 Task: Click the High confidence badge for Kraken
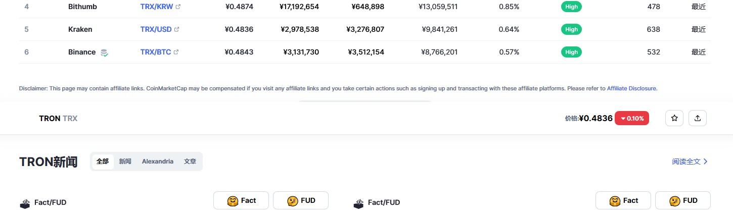pyautogui.click(x=572, y=29)
